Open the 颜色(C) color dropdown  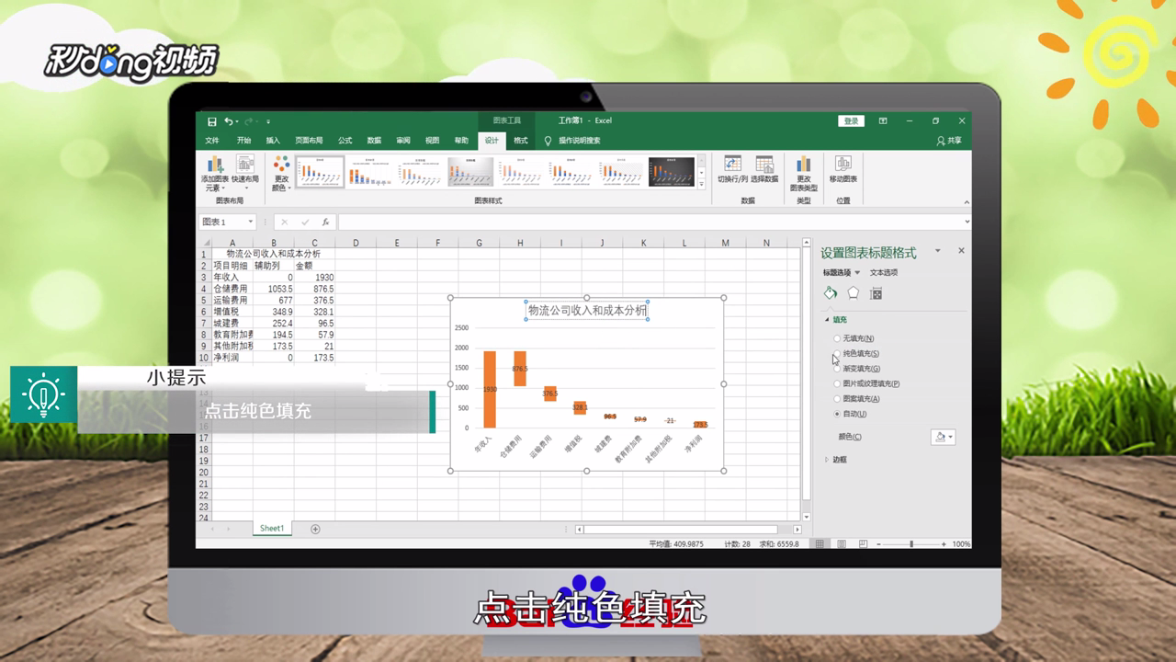[944, 437]
